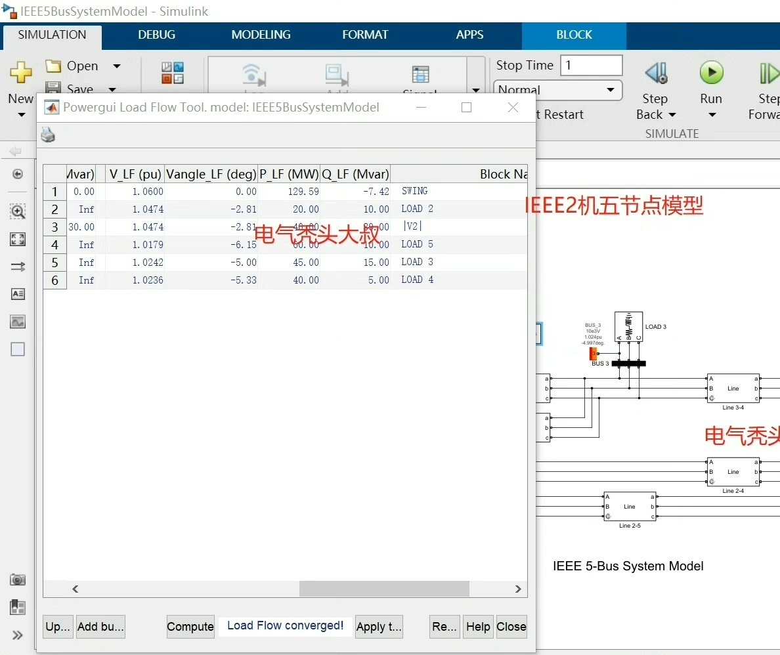Click the navigate back arrow in palette

[15, 151]
